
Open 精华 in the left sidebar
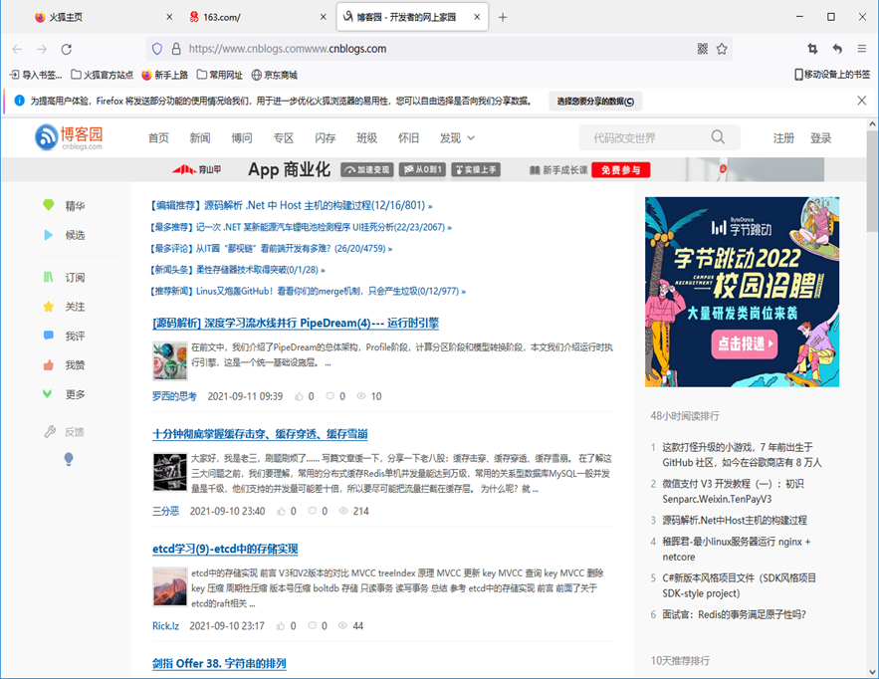pos(65,206)
